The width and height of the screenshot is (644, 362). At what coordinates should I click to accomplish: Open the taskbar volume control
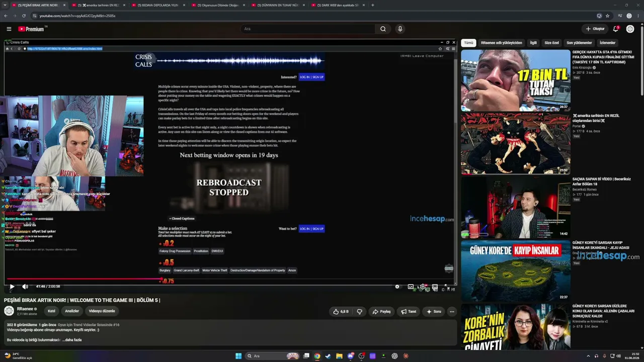618,356
